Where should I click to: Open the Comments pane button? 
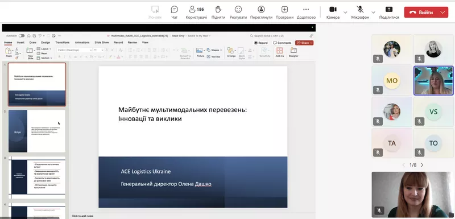[x=282, y=43]
